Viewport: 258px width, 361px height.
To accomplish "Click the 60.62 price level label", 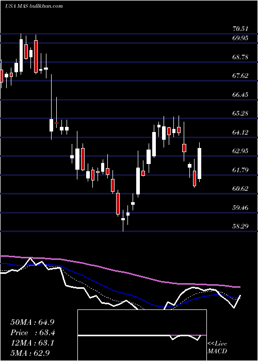I will pyautogui.click(x=240, y=189).
